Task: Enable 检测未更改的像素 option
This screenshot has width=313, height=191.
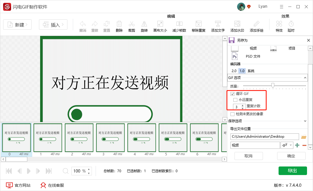Action: 232,114
